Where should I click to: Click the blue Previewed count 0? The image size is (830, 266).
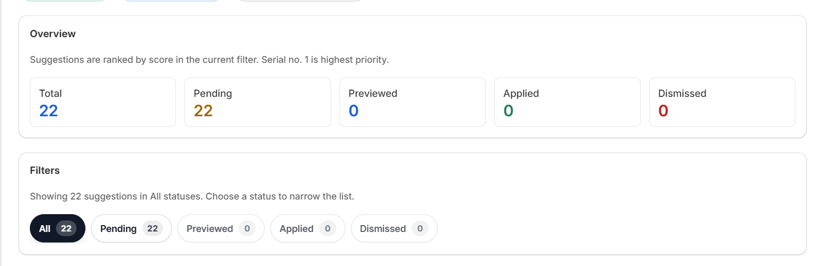[354, 111]
